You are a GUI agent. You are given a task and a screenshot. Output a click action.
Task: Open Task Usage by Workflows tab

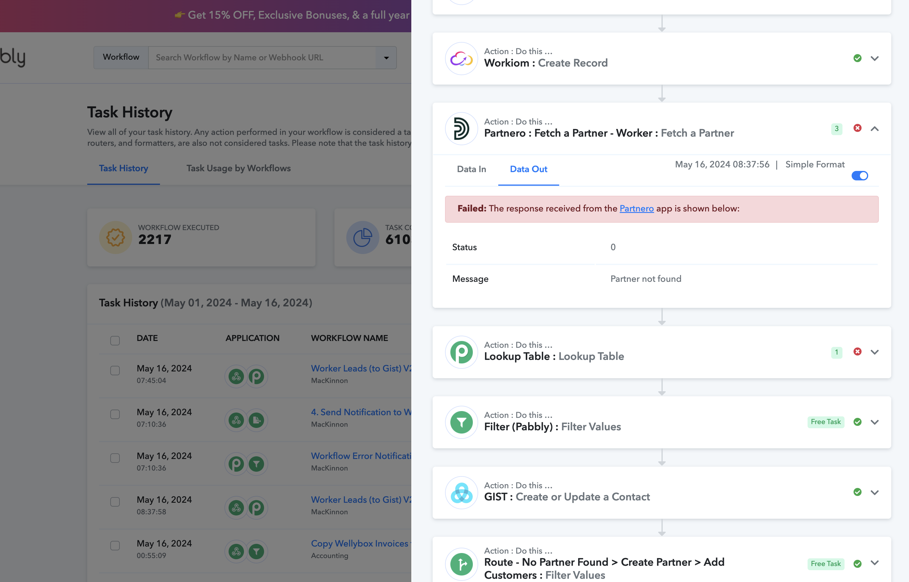click(238, 168)
